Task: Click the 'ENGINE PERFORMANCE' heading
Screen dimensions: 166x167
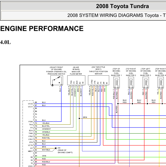Action: tap(42, 29)
